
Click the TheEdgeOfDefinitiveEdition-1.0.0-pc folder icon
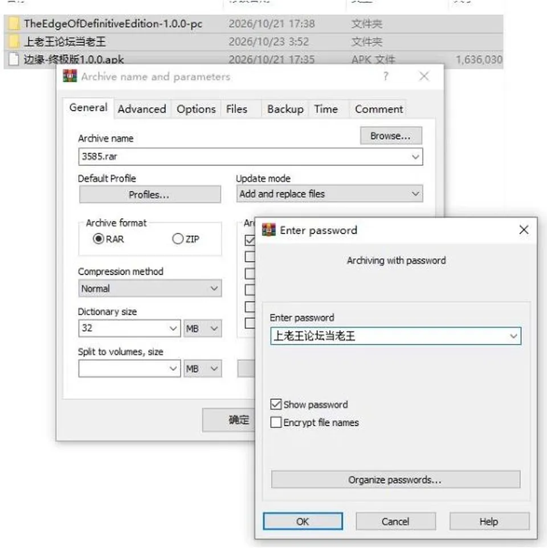point(13,23)
